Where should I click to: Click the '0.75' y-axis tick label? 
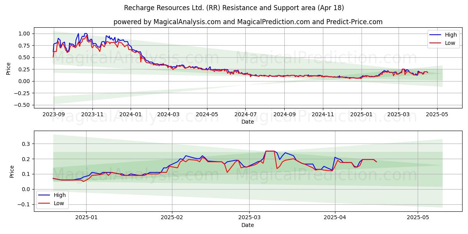25,46
